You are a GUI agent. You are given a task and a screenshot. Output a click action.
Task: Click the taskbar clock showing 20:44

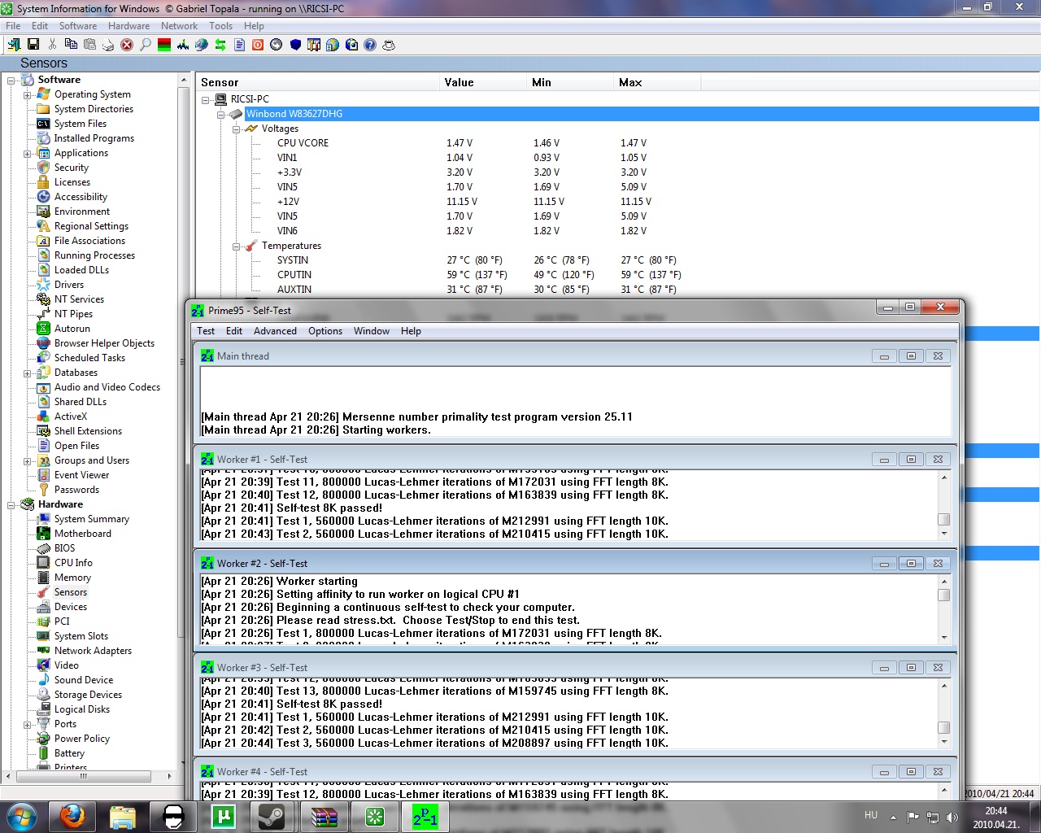click(996, 818)
